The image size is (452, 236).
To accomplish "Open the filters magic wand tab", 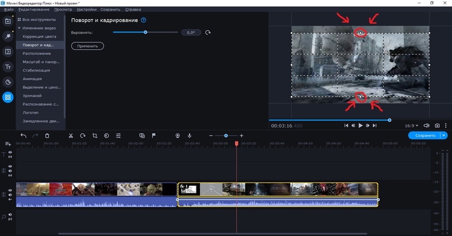I will [x=8, y=36].
